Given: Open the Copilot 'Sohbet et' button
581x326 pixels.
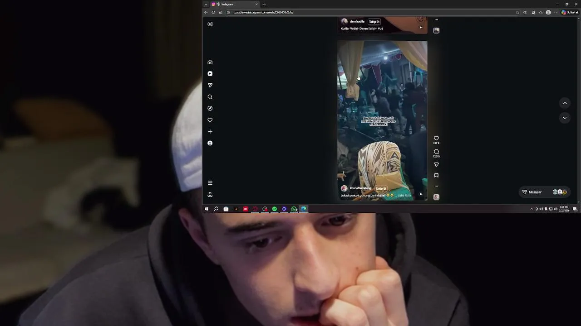Looking at the screenshot, I should pyautogui.click(x=570, y=12).
